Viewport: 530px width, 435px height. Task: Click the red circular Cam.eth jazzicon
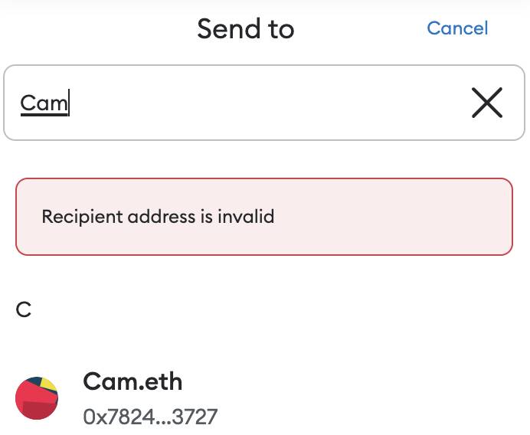(x=37, y=398)
